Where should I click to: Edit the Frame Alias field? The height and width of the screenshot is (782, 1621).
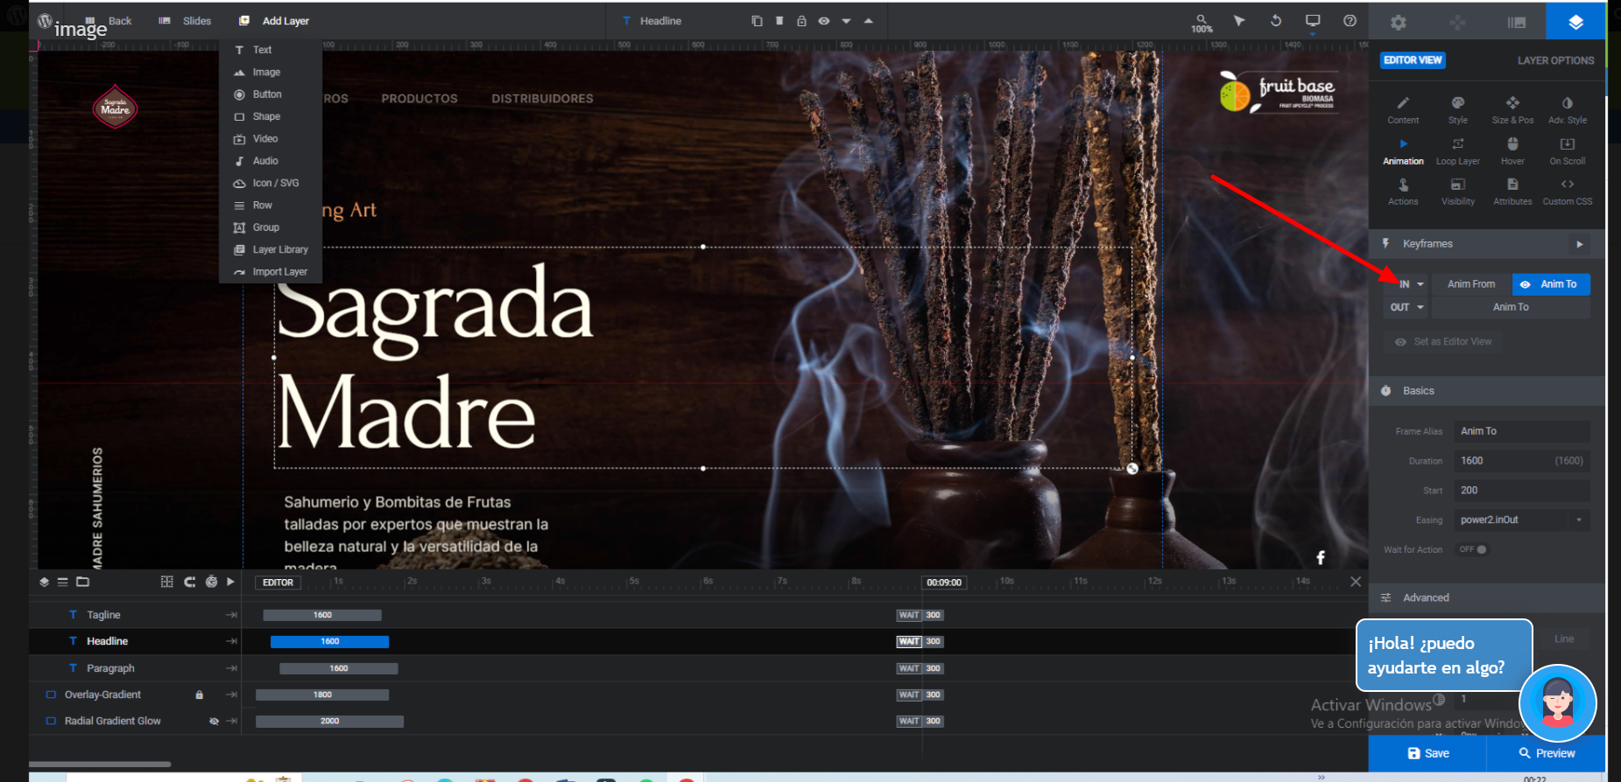(x=1522, y=431)
